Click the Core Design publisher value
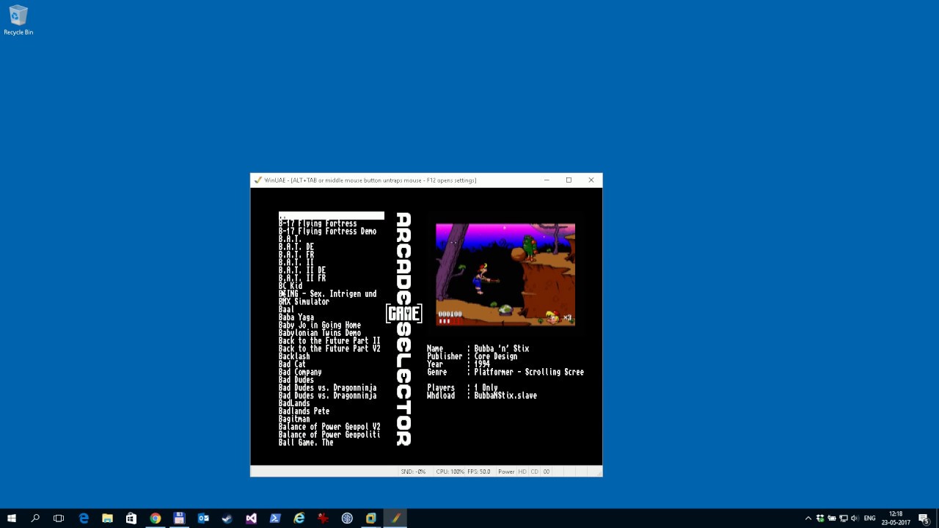This screenshot has height=528, width=939. [x=496, y=356]
